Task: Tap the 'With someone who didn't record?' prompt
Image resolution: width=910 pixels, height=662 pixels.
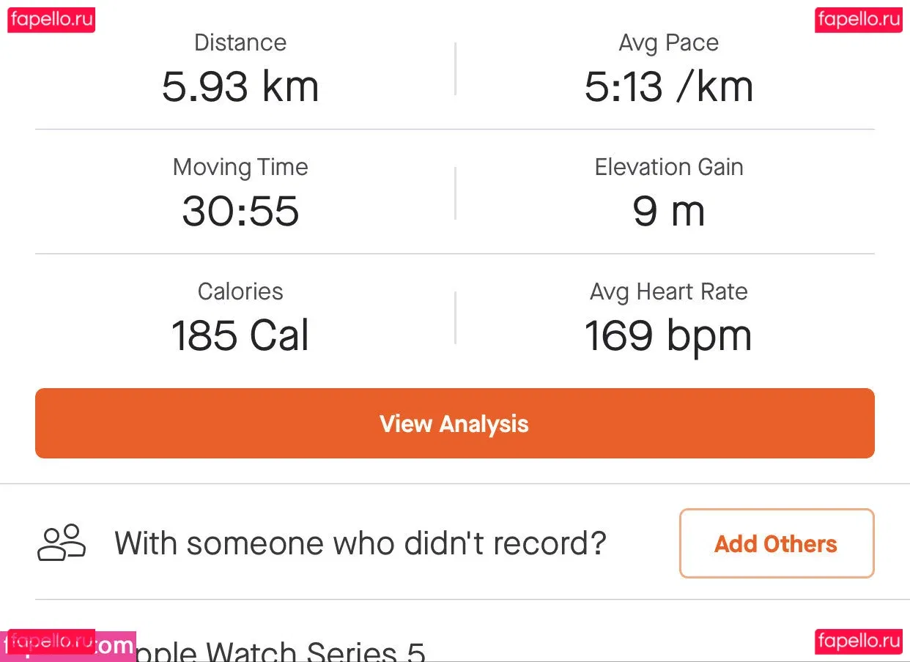Action: click(360, 543)
